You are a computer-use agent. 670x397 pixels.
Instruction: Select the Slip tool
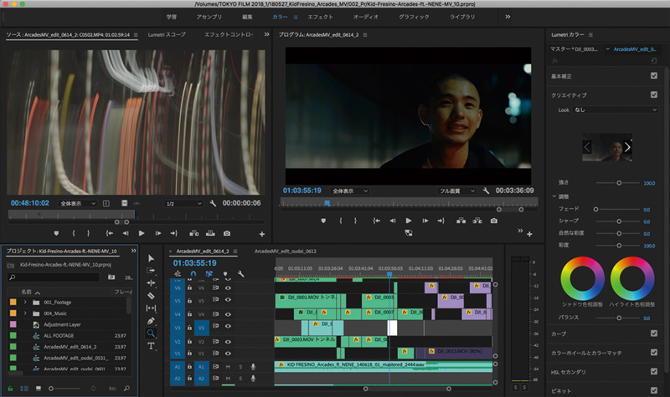[151, 308]
